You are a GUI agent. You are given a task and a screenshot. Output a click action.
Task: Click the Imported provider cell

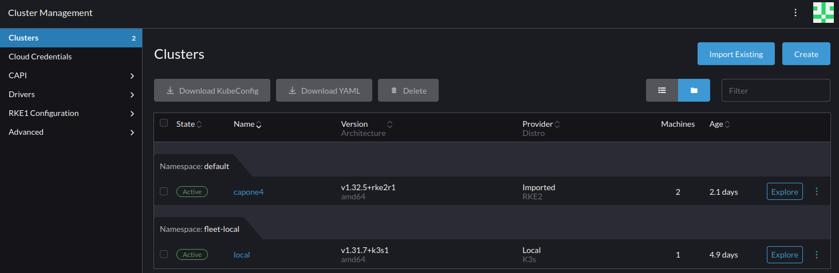click(539, 187)
